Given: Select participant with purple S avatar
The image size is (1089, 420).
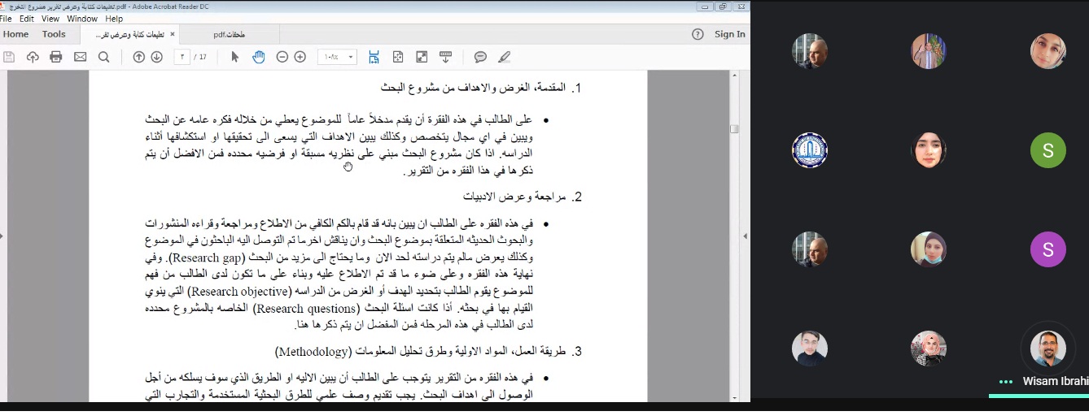Looking at the screenshot, I should point(1047,249).
